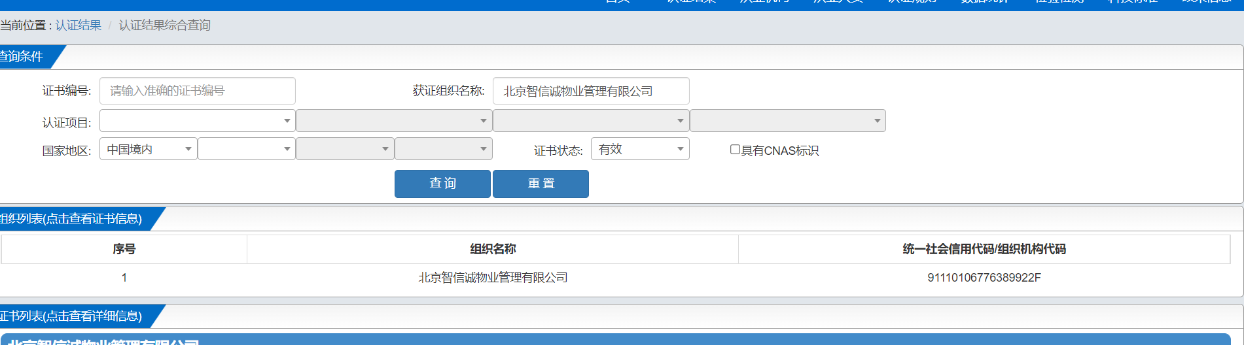Click the 组织名称 column header
Screen dimensions: 1244x345
click(493, 249)
